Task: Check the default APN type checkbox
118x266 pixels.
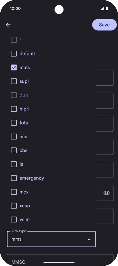Action: (14, 54)
